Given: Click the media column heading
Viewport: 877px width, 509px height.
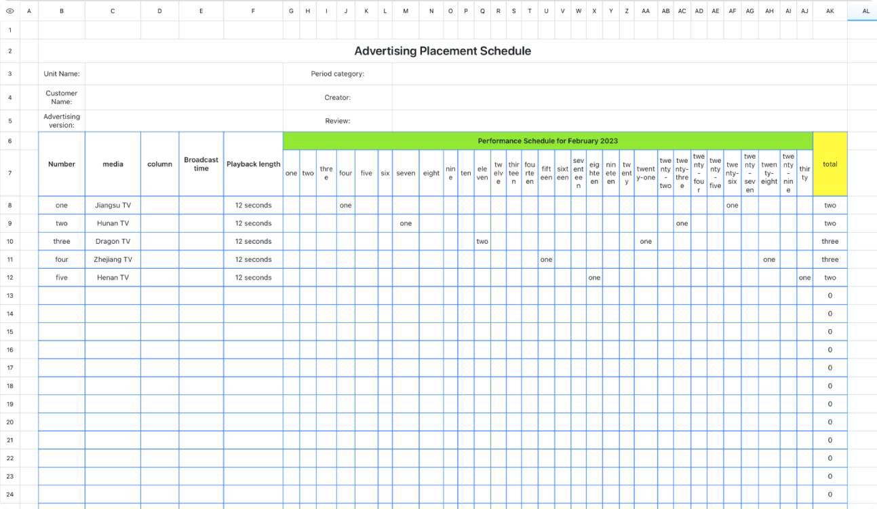Looking at the screenshot, I should pyautogui.click(x=113, y=164).
